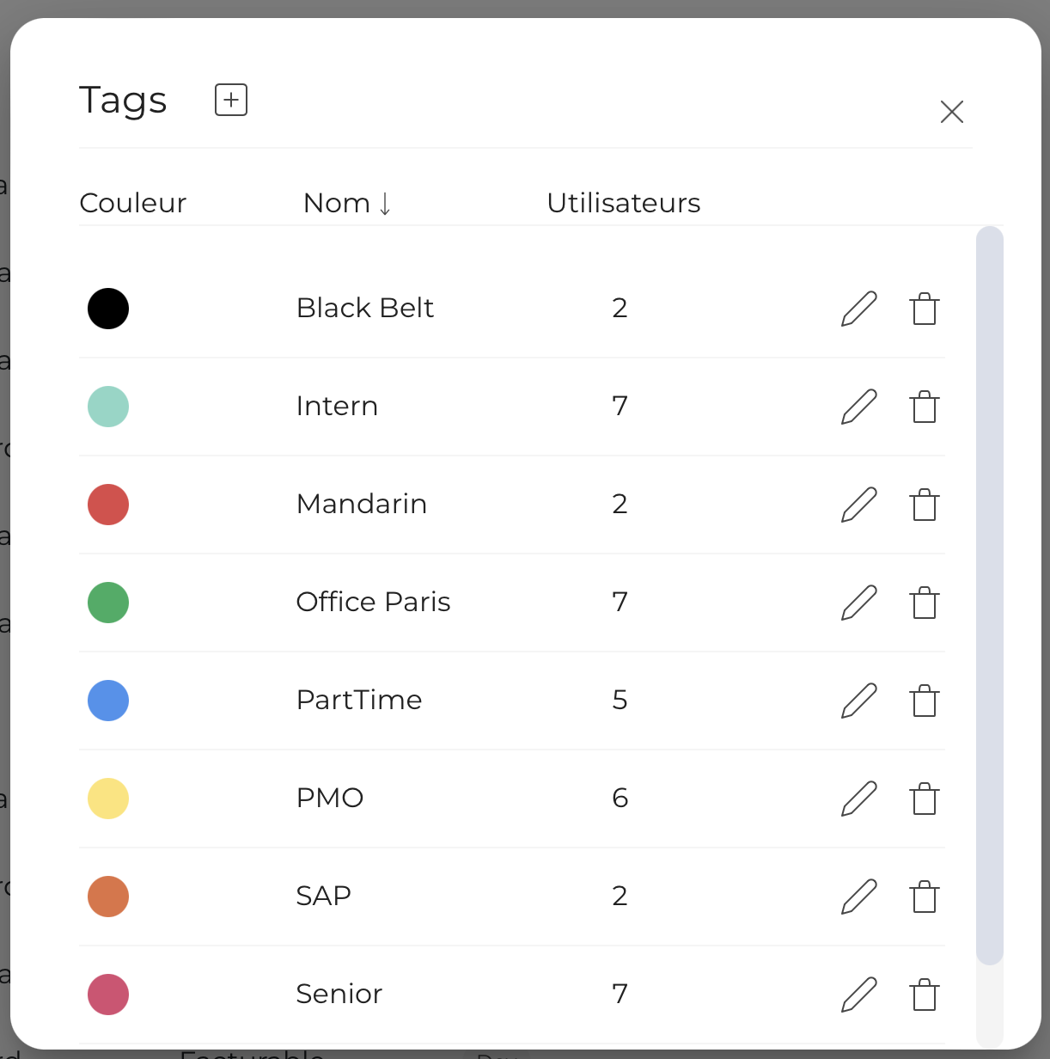
Task: Click the yellow PMO color circle
Action: 108,799
